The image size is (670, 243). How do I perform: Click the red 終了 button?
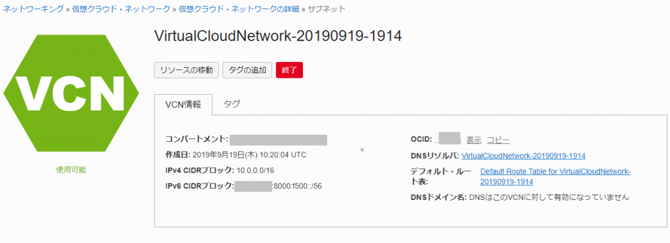click(289, 70)
